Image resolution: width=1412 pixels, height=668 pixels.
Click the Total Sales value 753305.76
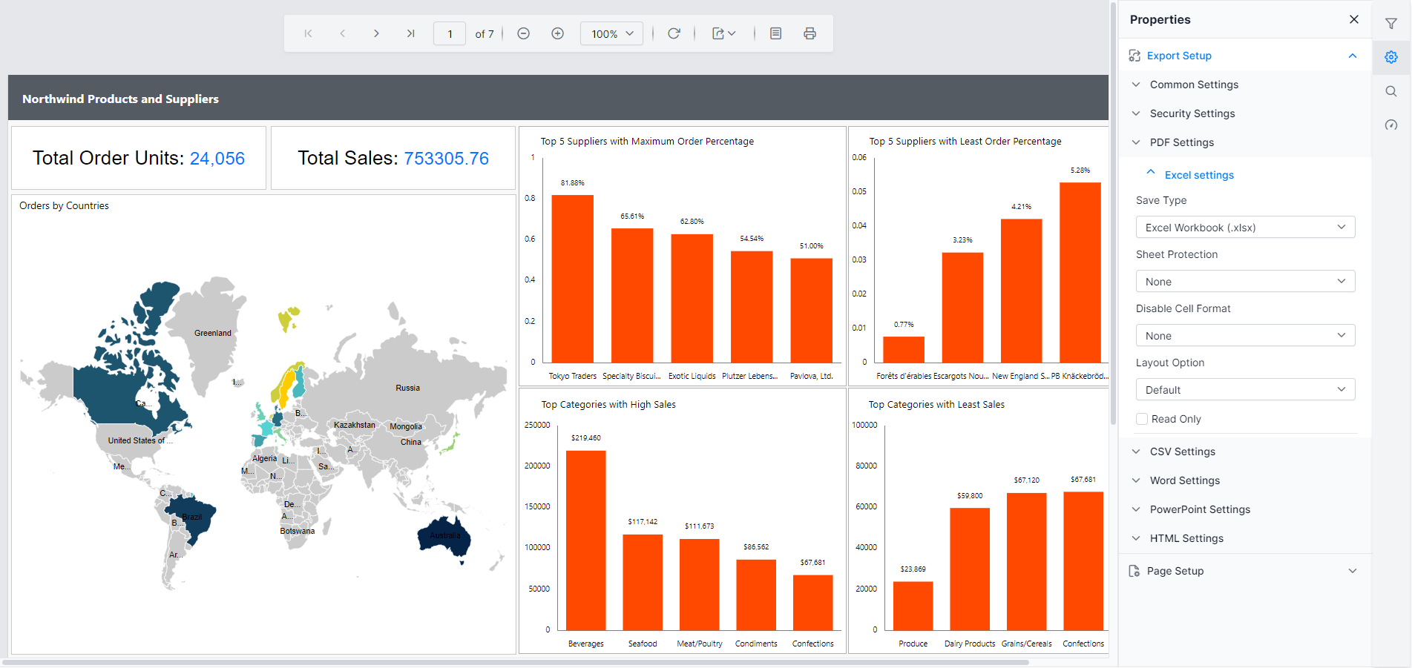(x=447, y=158)
